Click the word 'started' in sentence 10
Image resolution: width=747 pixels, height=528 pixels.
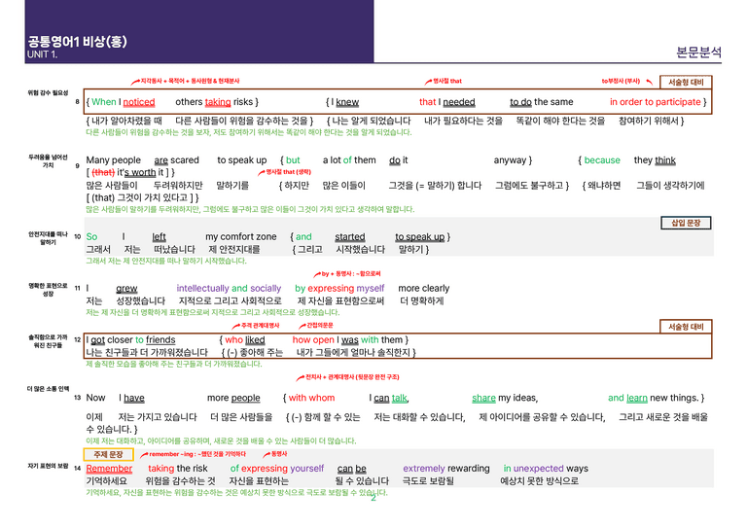point(350,236)
